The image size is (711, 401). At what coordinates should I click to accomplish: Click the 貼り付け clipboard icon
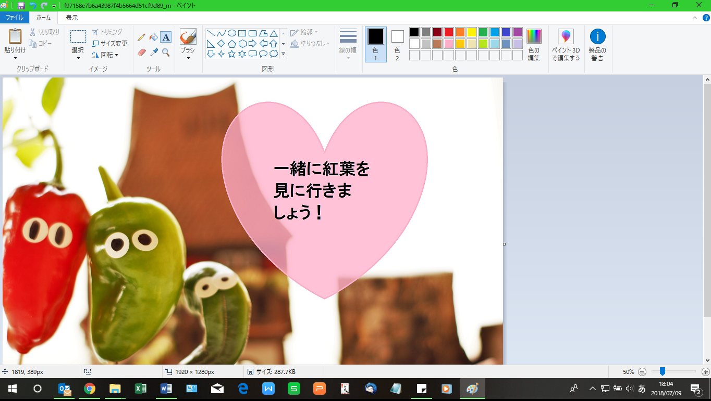click(x=15, y=36)
